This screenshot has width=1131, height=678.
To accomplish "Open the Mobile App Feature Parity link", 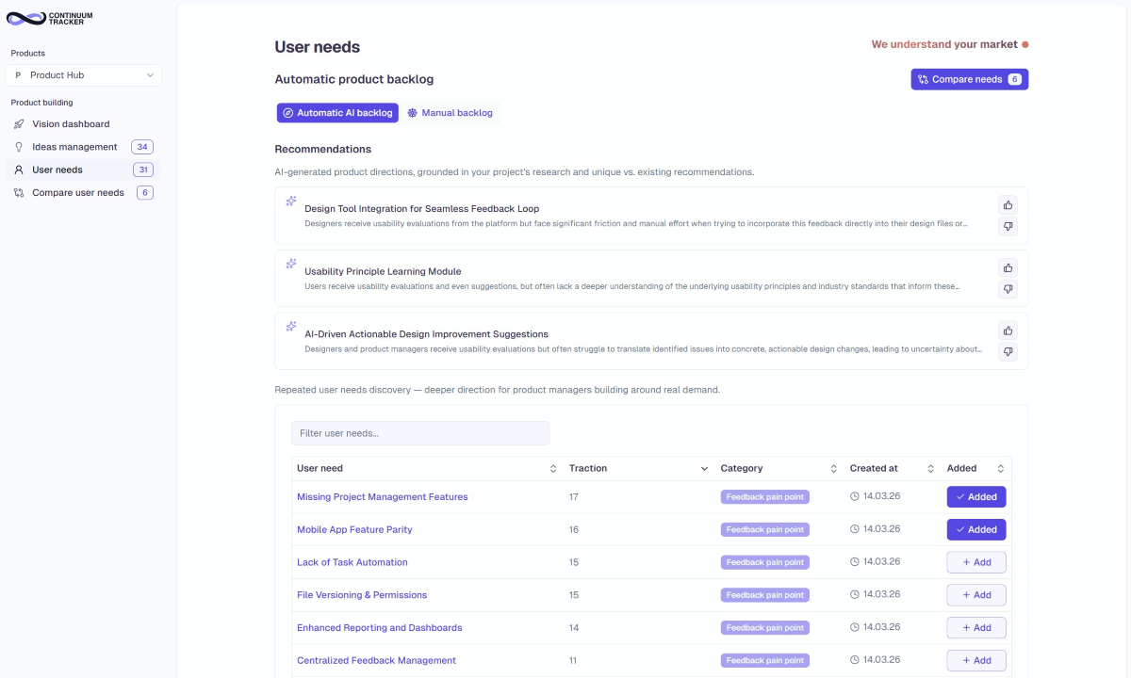I will click(354, 529).
